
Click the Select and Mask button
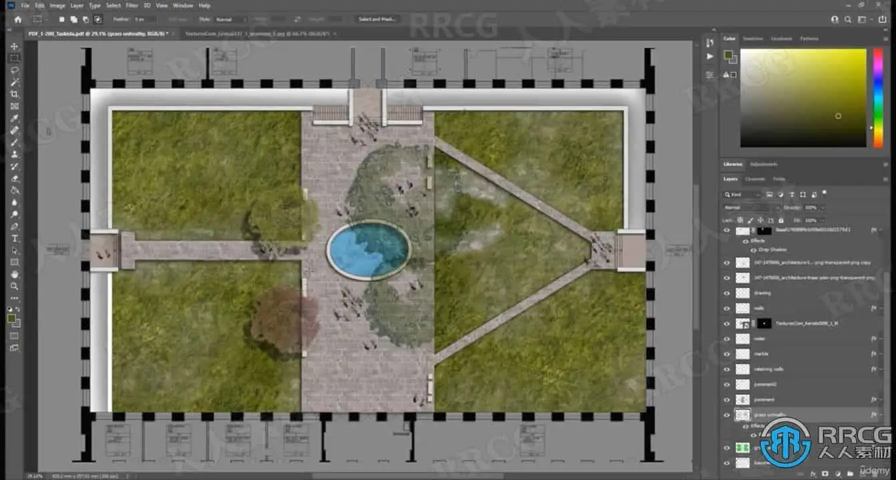(378, 19)
